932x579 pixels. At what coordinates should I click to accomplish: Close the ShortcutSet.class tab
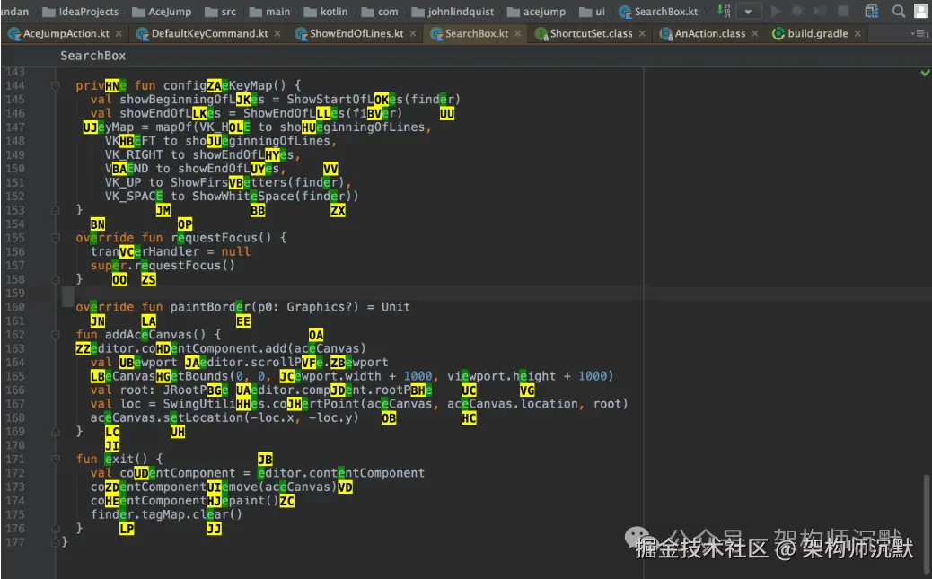(642, 34)
